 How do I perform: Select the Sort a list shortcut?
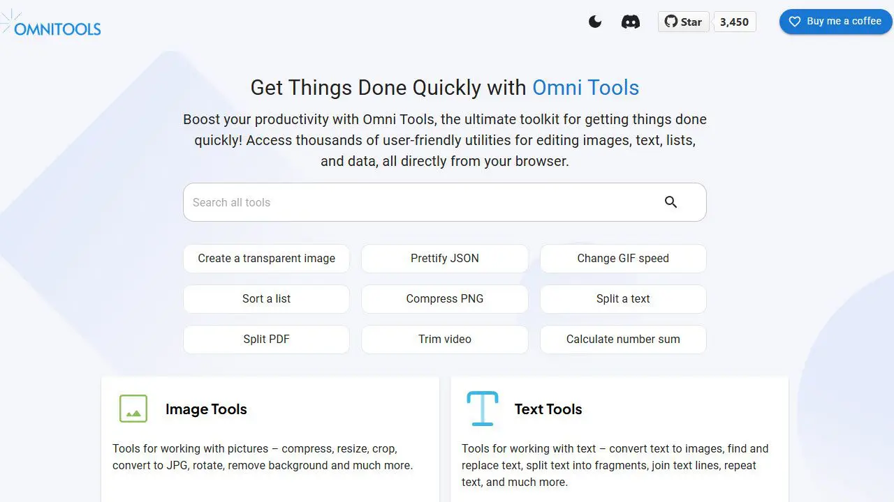[x=266, y=298]
